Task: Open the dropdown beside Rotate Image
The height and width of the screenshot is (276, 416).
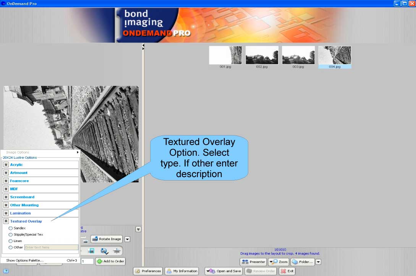Action: point(127,239)
